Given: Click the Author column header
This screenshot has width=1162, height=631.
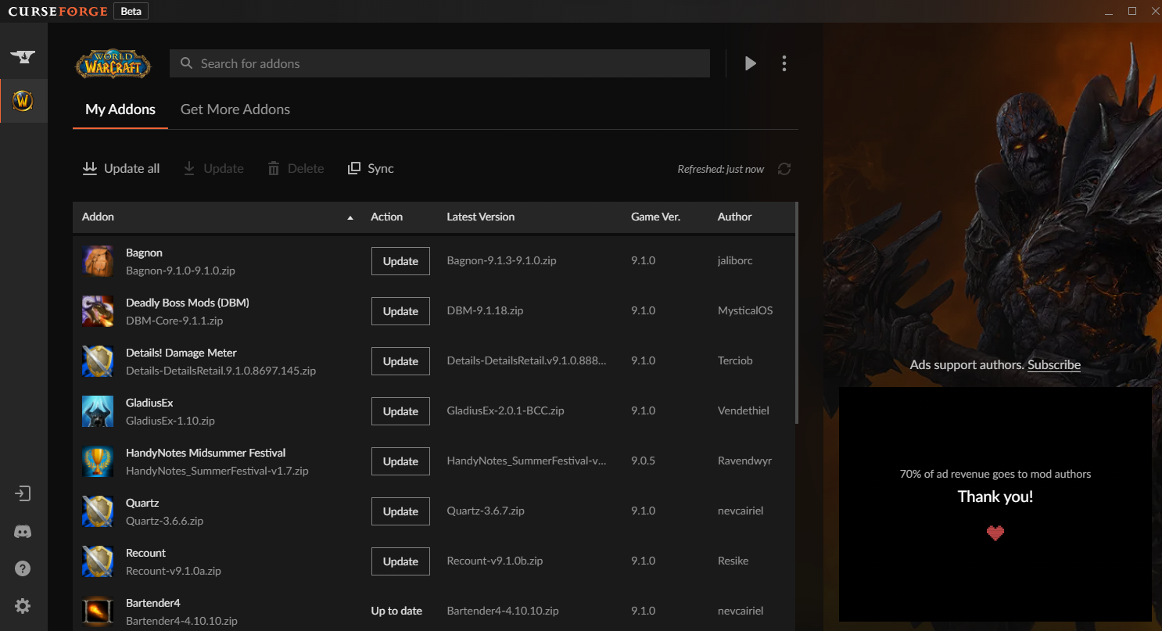Looking at the screenshot, I should pyautogui.click(x=735, y=217).
